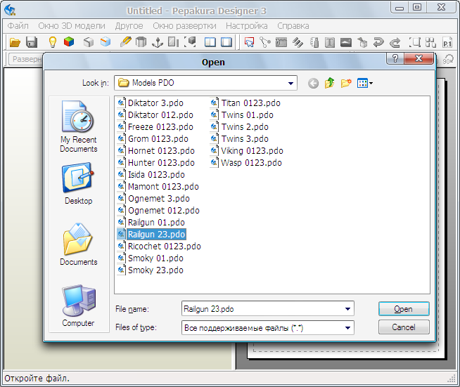This screenshot has height=387, width=460.
Task: Open the Файл menu
Action: click(x=18, y=26)
